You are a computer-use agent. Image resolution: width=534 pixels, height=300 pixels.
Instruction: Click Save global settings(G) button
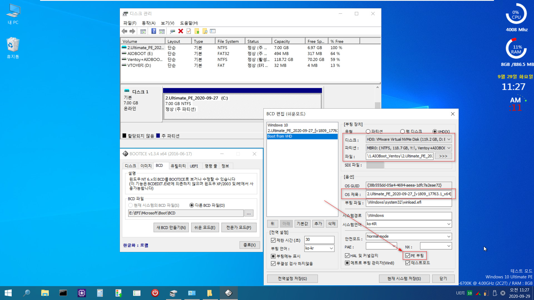click(x=292, y=279)
